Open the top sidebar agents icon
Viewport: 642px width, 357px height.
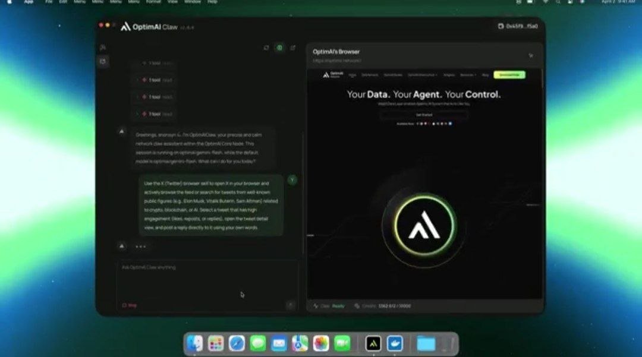(x=103, y=48)
